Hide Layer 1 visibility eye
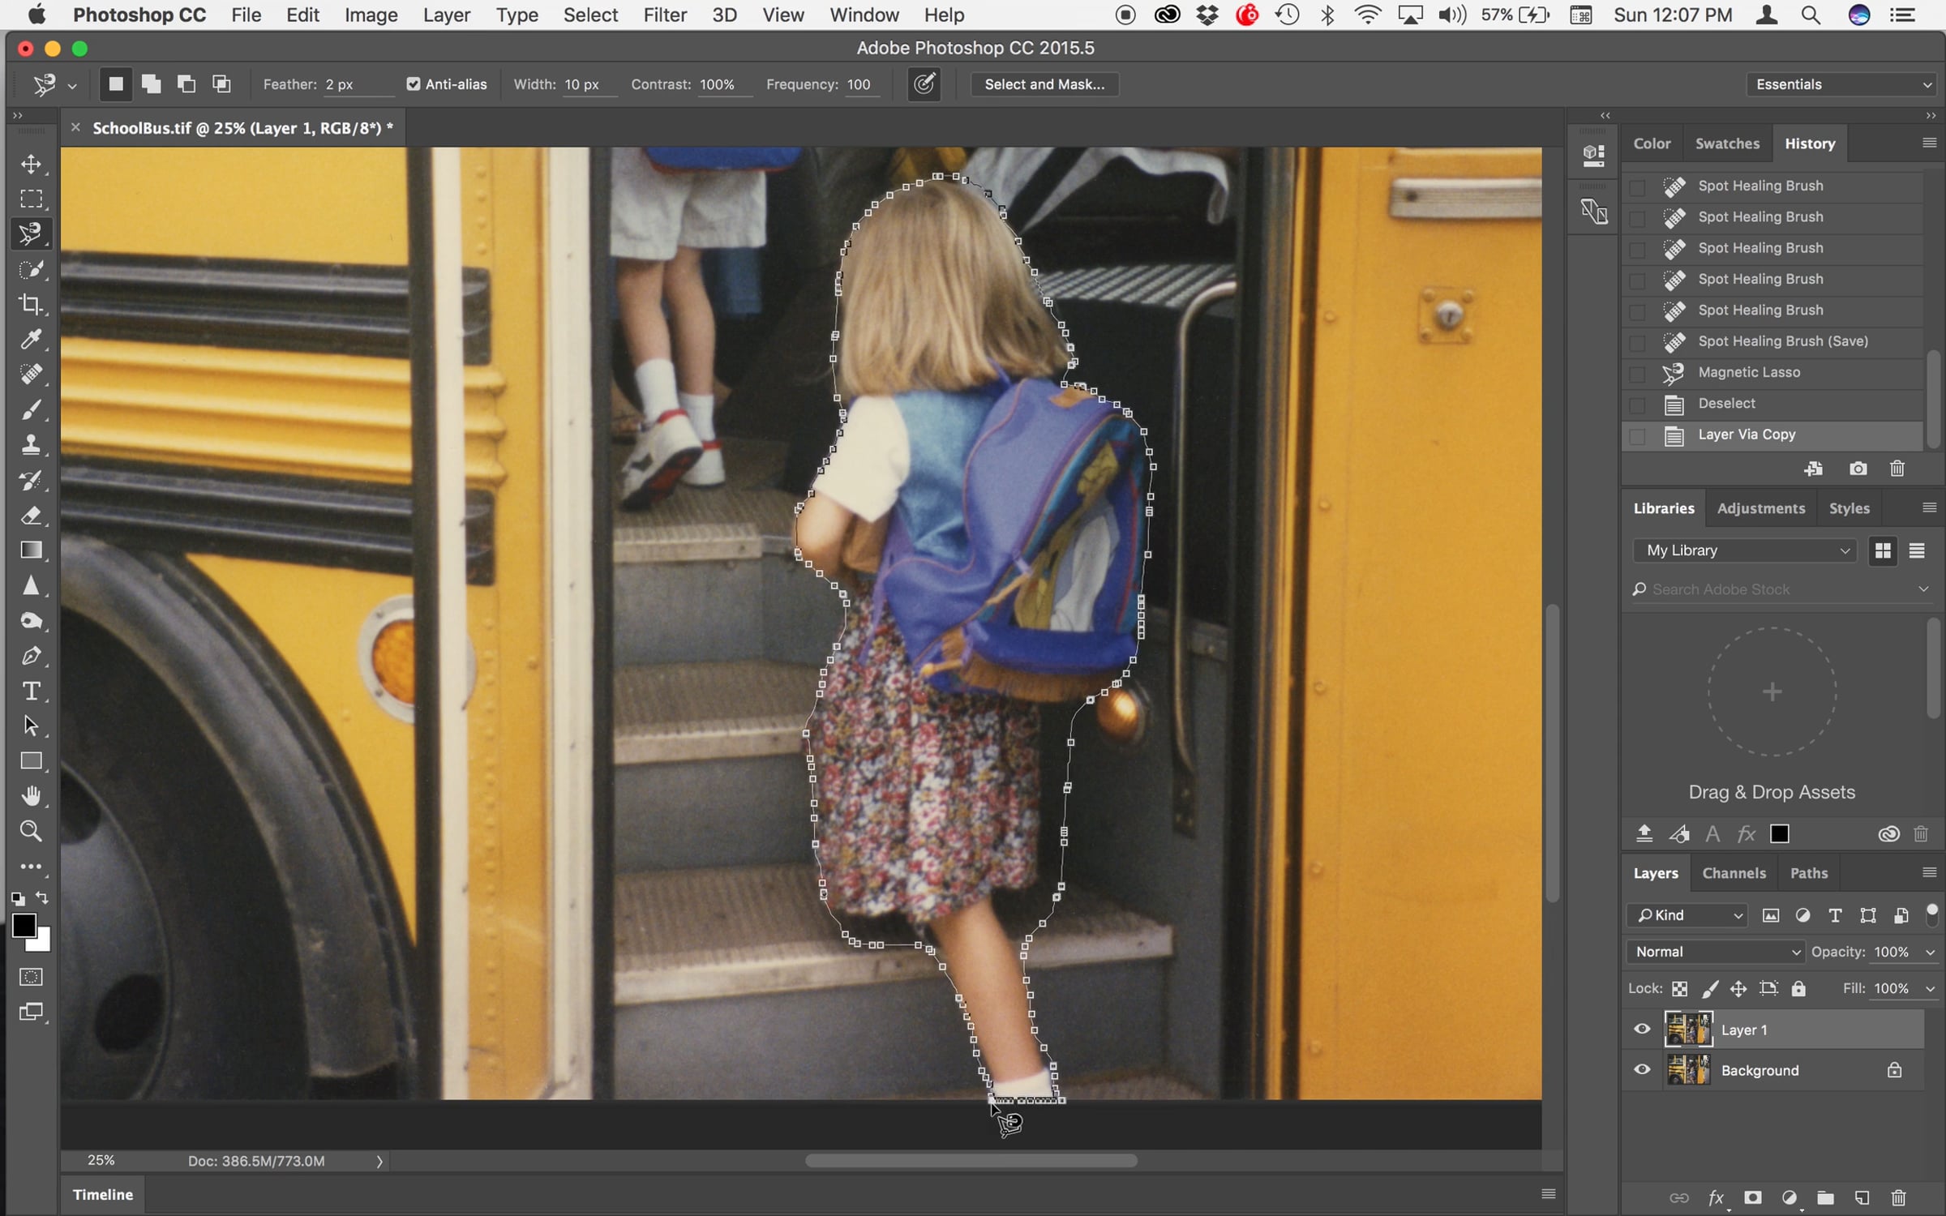Screen dimensions: 1946x1216 [1642, 1029]
